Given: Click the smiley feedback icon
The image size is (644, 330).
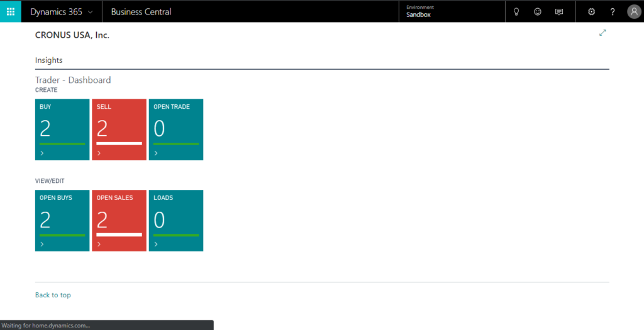Looking at the screenshot, I should (x=537, y=12).
